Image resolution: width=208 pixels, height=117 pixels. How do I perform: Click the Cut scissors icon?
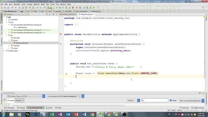click(19, 8)
